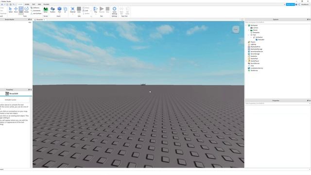Activate the Rotate tool
The width and height of the screenshot is (311, 175).
(26, 10)
